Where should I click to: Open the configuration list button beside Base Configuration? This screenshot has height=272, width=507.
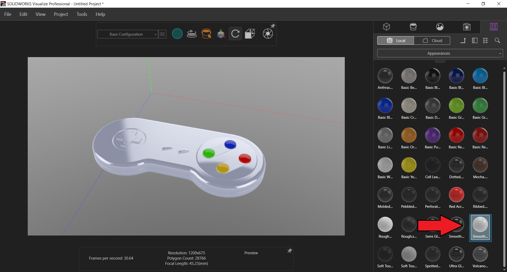point(162,34)
